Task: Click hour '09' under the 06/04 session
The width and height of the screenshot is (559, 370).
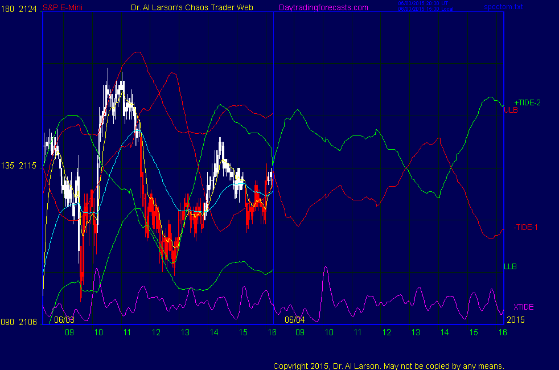Action: point(300,332)
